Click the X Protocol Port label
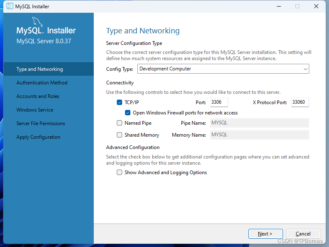 coord(270,103)
